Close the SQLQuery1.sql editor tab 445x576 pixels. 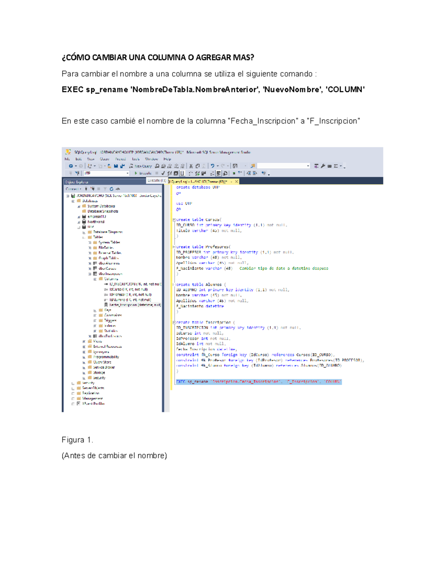pyautogui.click(x=237, y=182)
